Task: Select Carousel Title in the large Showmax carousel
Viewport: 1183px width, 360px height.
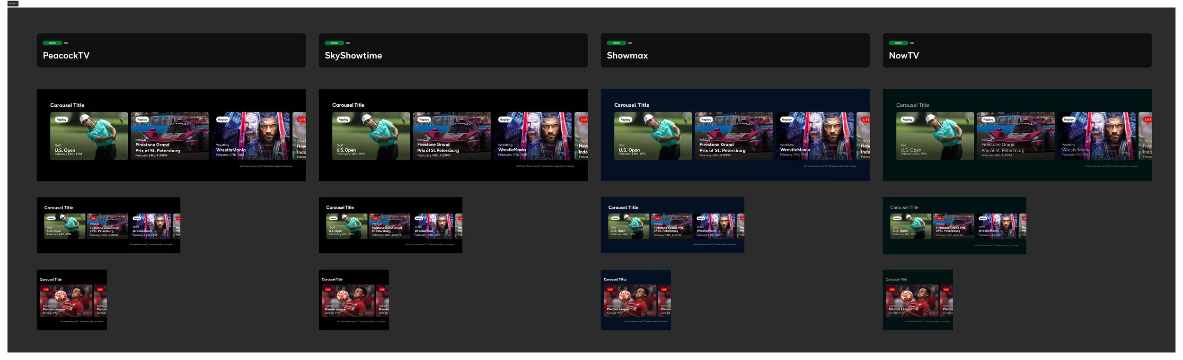Action: tap(632, 105)
